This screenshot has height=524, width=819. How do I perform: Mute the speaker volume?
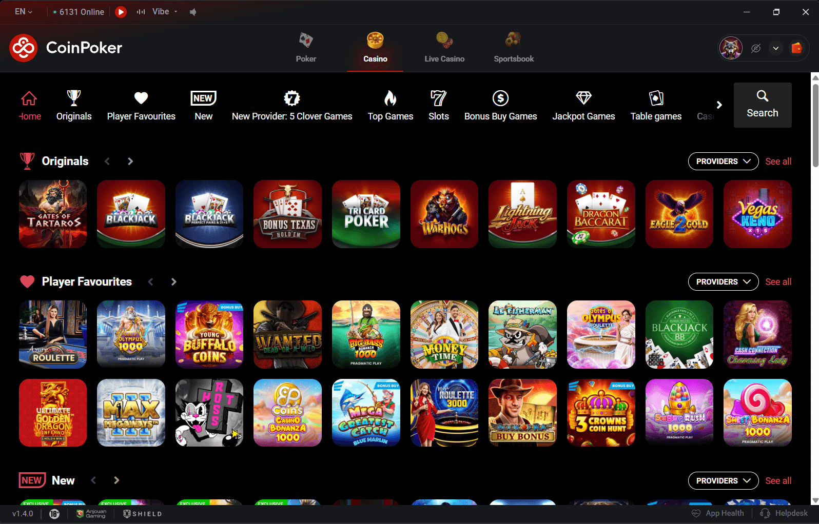(x=193, y=12)
